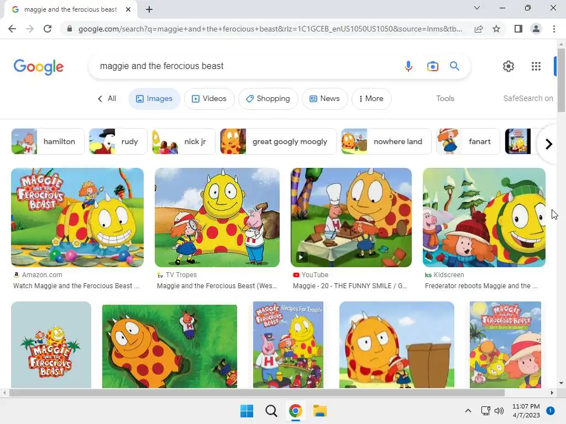566x424 pixels.
Task: Open the Windows Start menu
Action: pos(247,411)
